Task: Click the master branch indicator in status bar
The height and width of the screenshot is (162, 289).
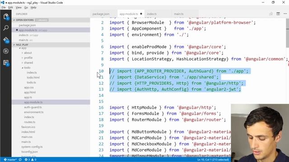Action: (x=10, y=160)
